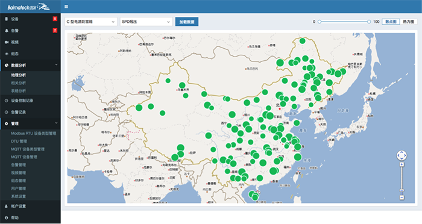Collapse the 数据分析 menu section
422x224 pixels.
pyautogui.click(x=56, y=64)
